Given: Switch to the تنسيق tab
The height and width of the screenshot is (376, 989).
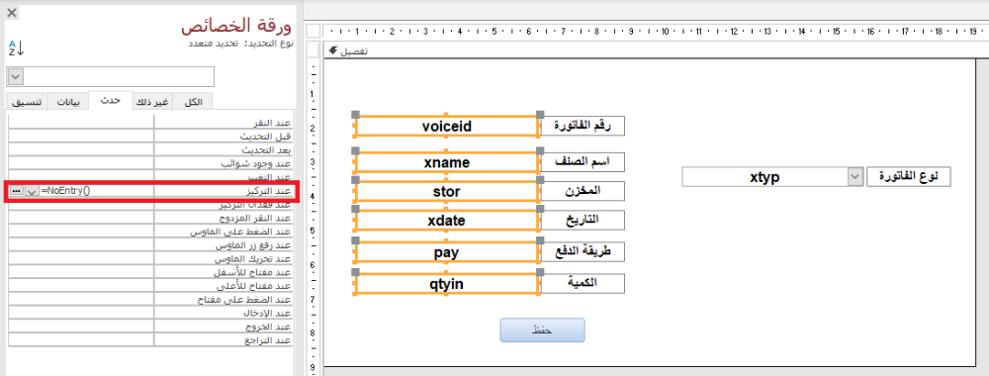Looking at the screenshot, I should (28, 102).
